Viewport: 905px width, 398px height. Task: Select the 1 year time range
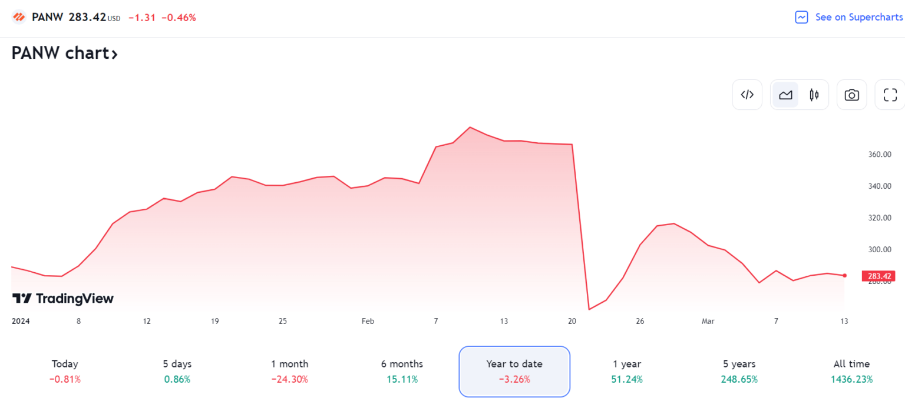pos(626,371)
